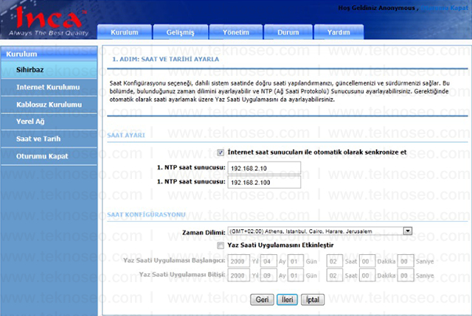Open the Yardım tab
Image resolution: width=472 pixels, height=316 pixels.
pyautogui.click(x=339, y=32)
